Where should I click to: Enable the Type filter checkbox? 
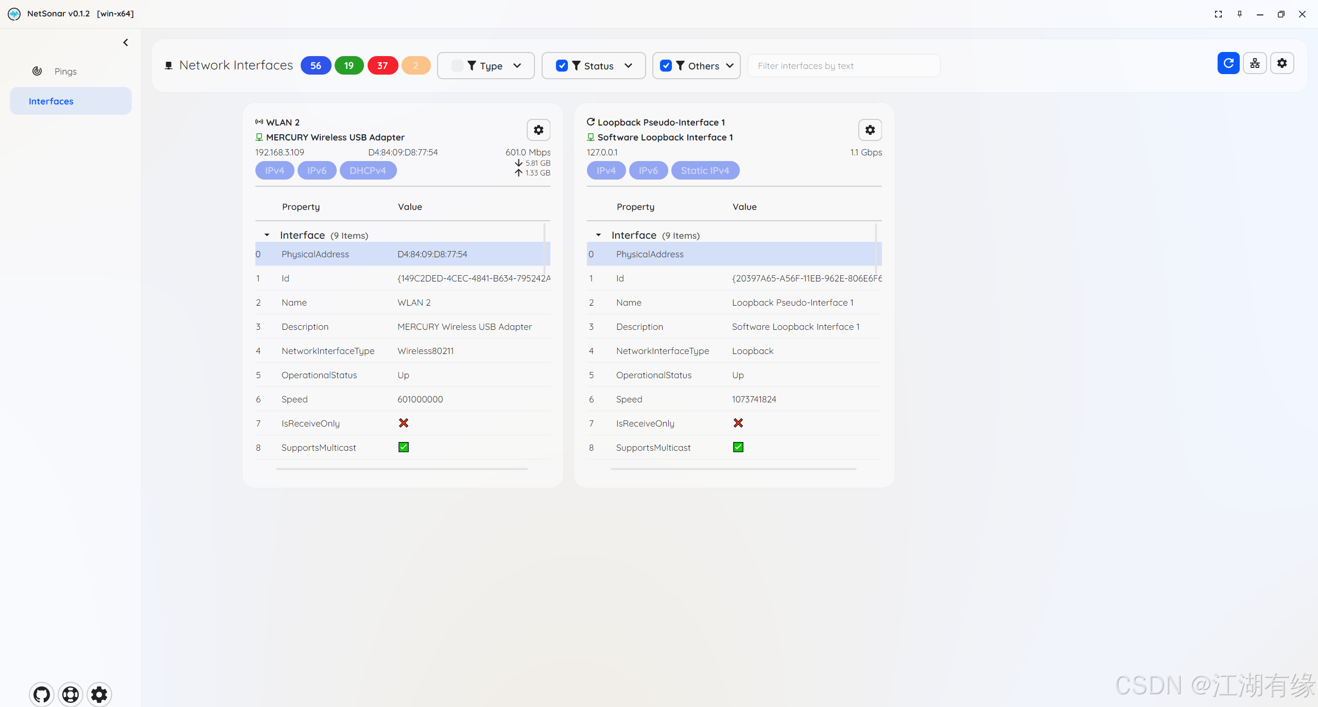click(x=457, y=66)
